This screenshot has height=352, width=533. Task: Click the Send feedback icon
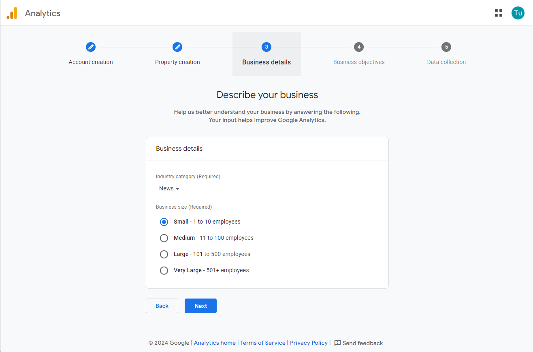(337, 343)
